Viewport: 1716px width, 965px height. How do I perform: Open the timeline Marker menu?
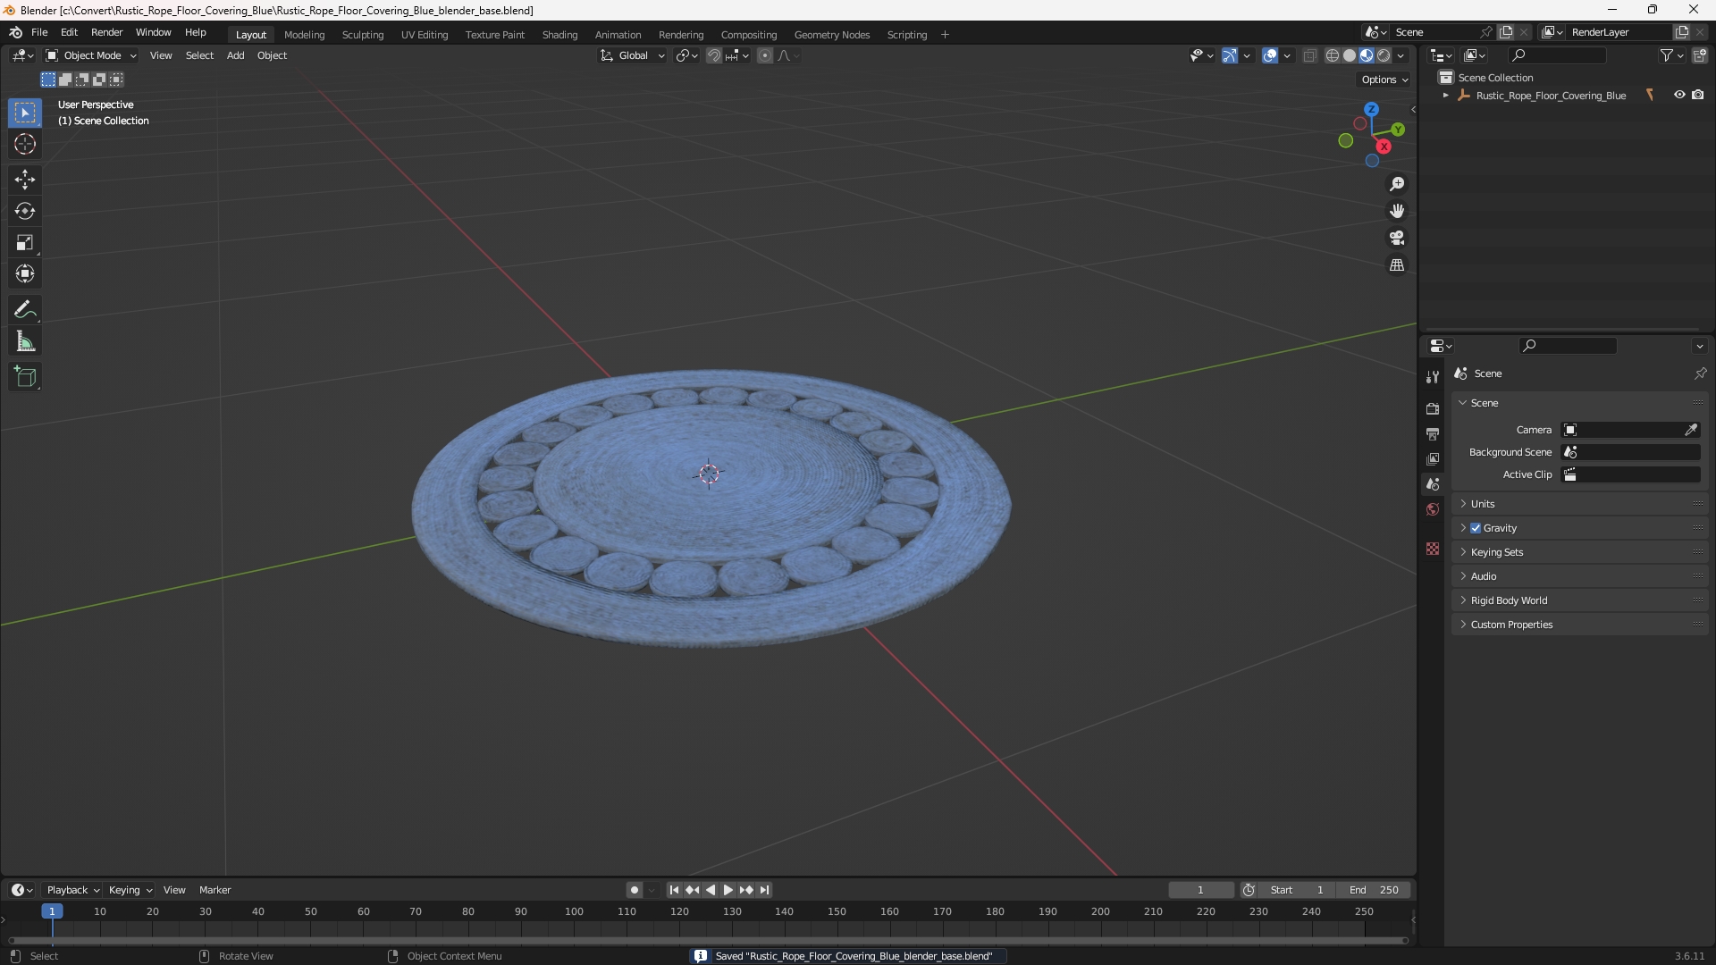pos(214,890)
